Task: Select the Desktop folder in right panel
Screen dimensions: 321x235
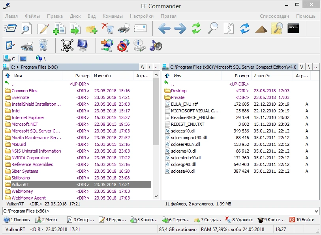Action: 237,91
